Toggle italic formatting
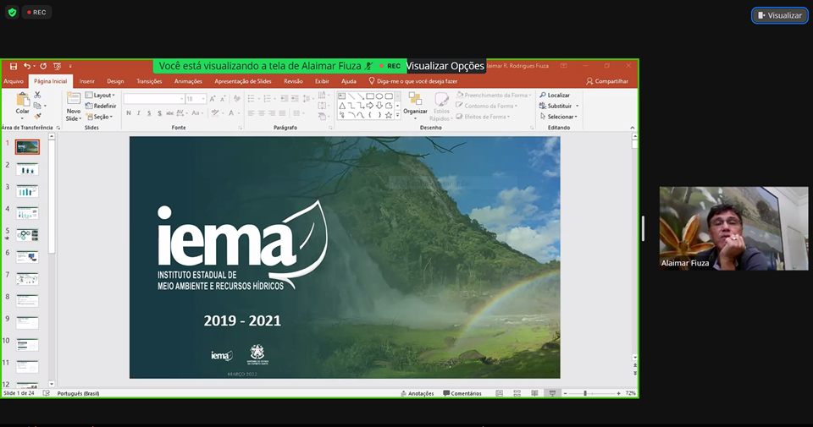Image resolution: width=813 pixels, height=427 pixels. (139, 112)
